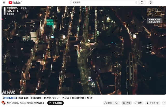Open Kenshi Yonezu 米津玄師 channel link
Screen dimensions: 166x107
coord(31,103)
